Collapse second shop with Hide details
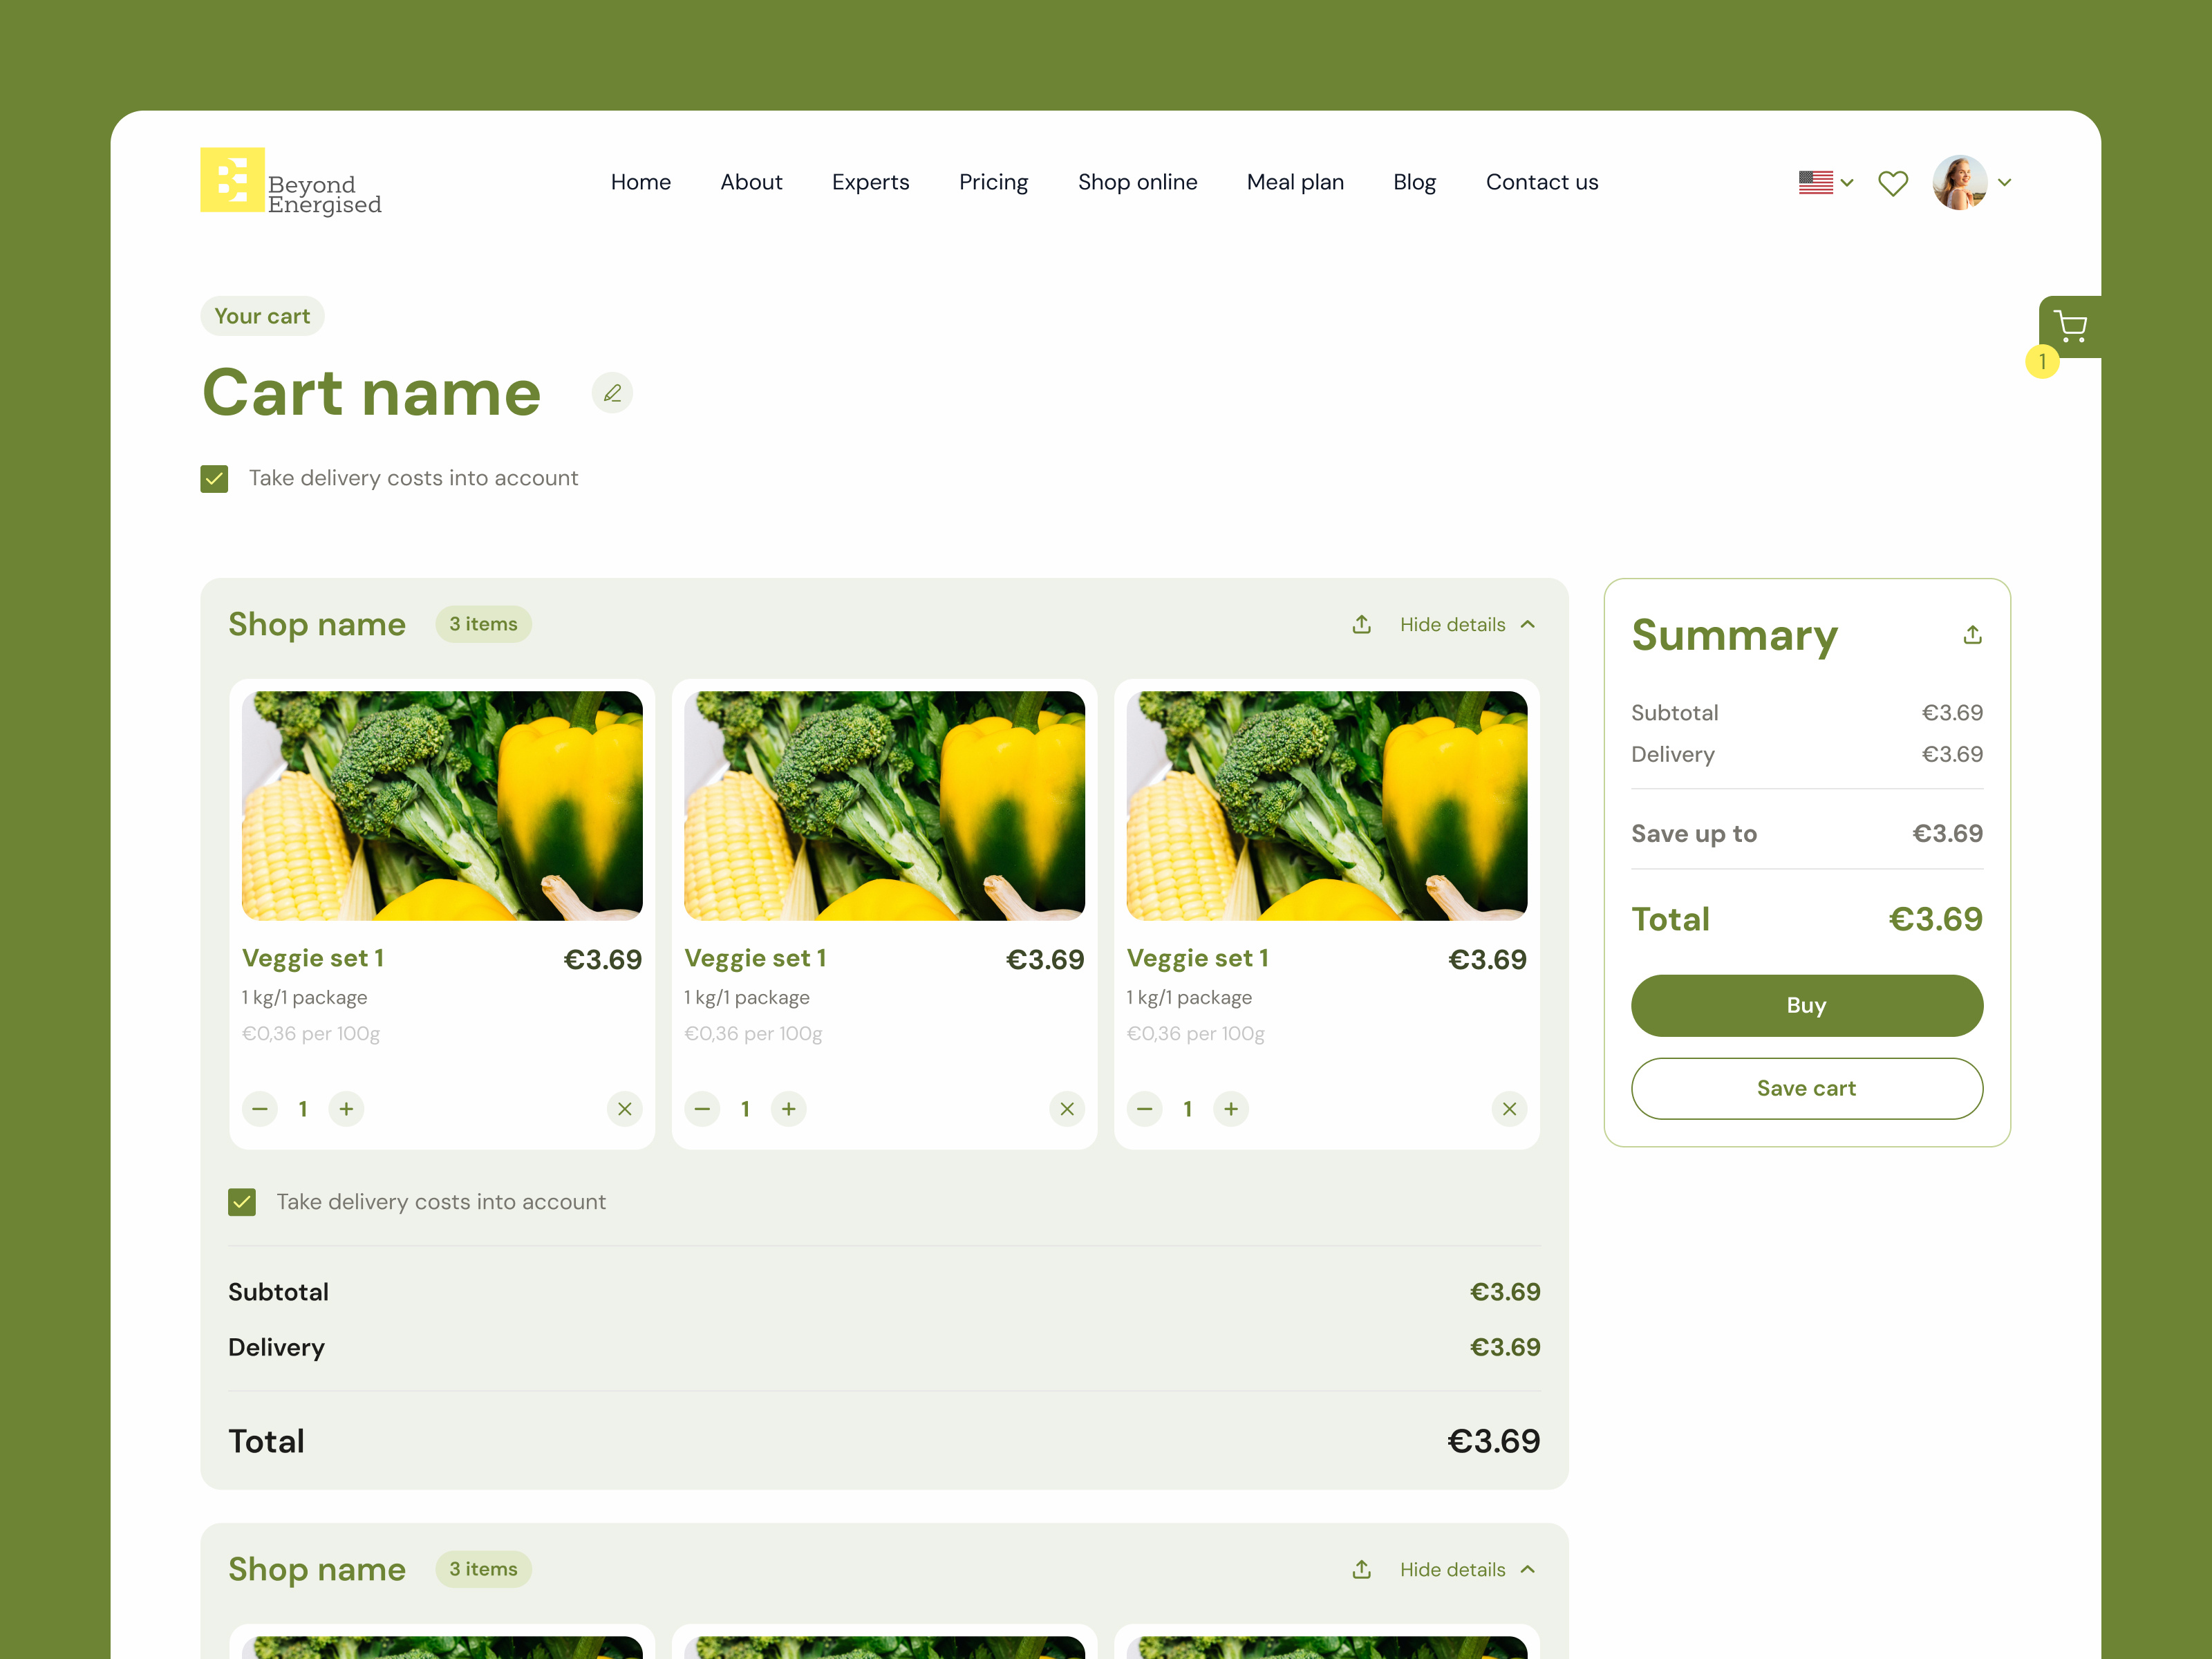The width and height of the screenshot is (2212, 1659). (x=1465, y=1569)
